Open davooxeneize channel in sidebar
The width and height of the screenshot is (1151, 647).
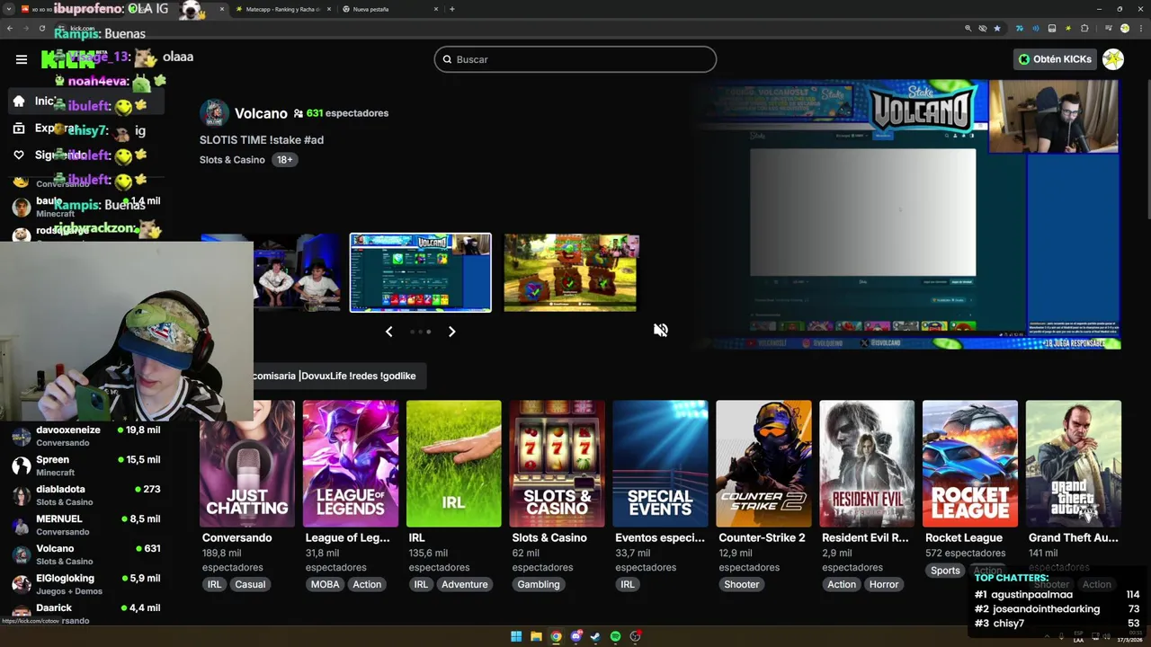tap(85, 436)
